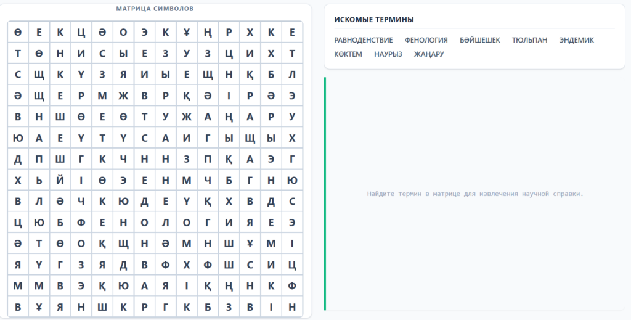Screen dimensions: 631x320
Task: Click the hint text in the reference panel
Action: tap(474, 194)
